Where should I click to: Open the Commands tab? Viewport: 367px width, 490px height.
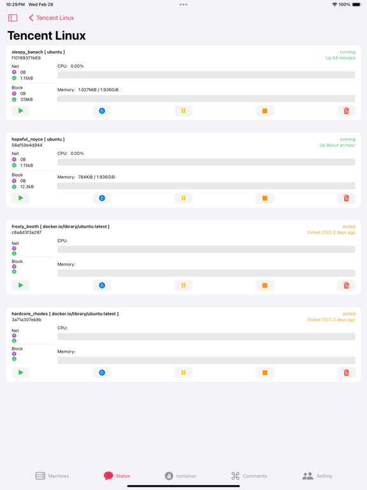[249, 476]
